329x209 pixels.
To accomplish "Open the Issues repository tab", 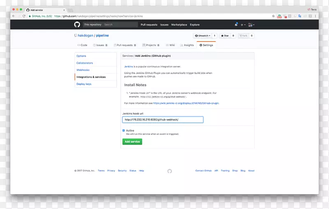I will point(100,45).
